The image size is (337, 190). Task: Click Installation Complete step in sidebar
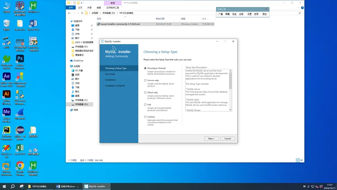[x=115, y=86]
